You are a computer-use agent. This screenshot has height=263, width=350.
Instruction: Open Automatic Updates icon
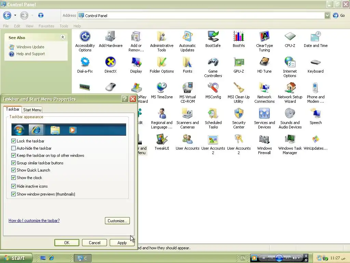pos(187,41)
